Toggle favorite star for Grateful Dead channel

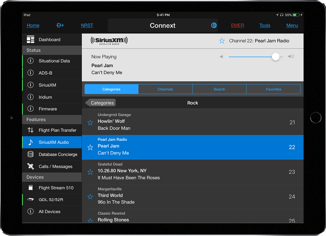click(90, 172)
